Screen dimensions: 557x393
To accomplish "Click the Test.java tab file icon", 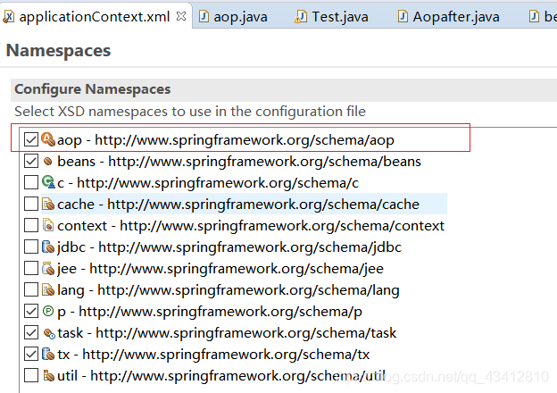I will (301, 17).
